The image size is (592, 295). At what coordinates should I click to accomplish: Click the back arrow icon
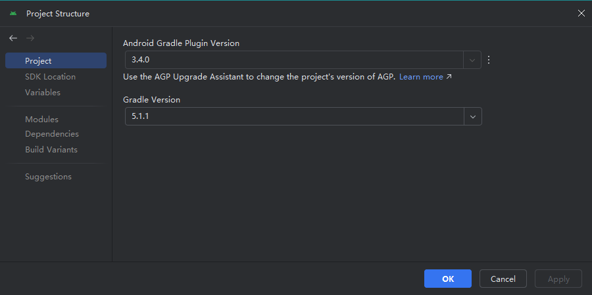(13, 38)
